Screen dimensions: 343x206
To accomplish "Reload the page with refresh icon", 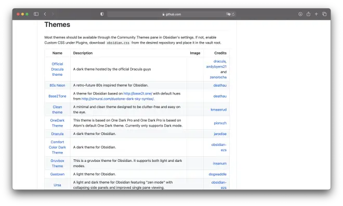I will pyautogui.click(x=233, y=14).
